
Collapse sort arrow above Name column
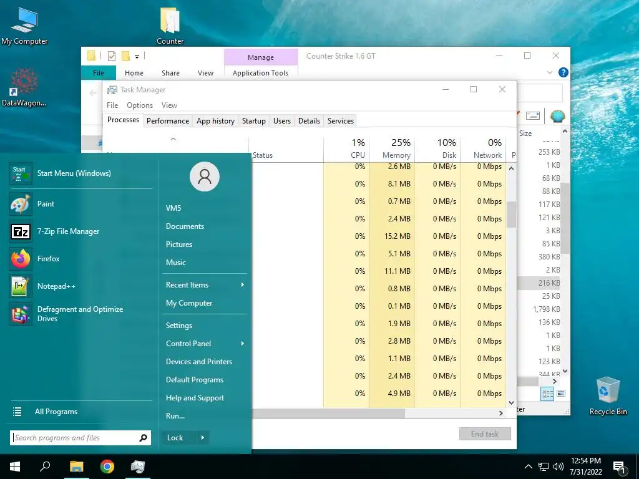click(x=173, y=139)
